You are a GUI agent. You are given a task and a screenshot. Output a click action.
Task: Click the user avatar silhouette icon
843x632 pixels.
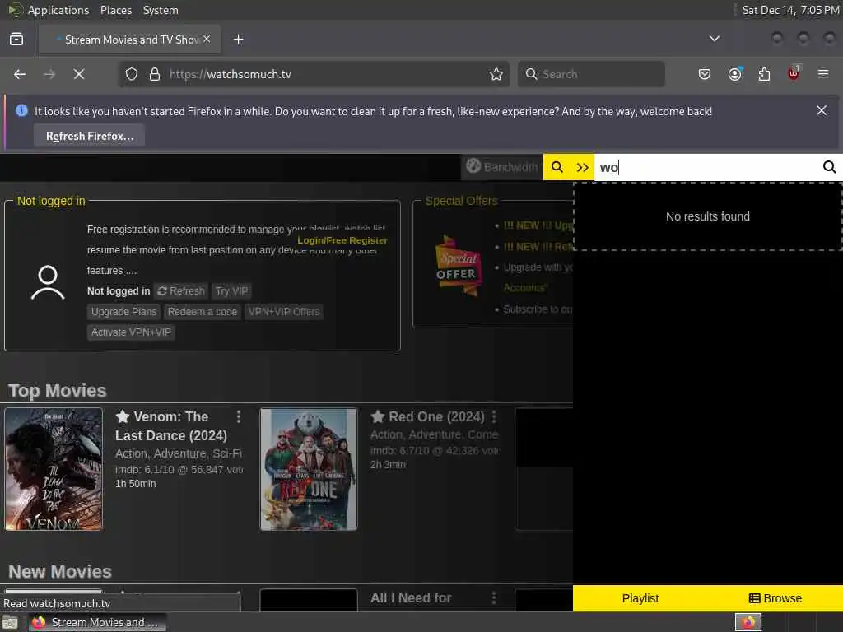(48, 282)
